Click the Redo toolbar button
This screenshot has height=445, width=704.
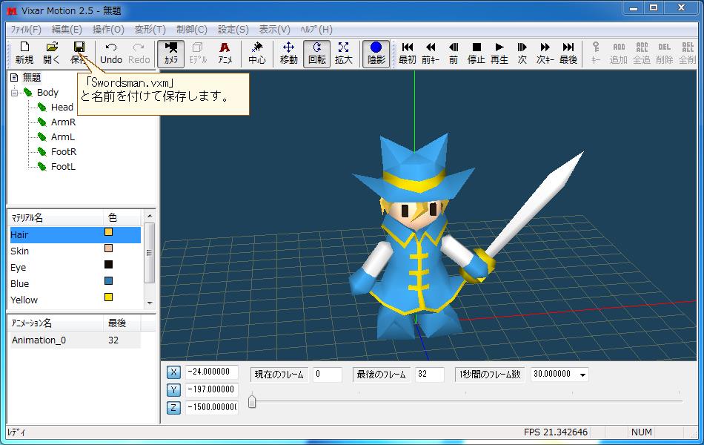click(x=139, y=53)
